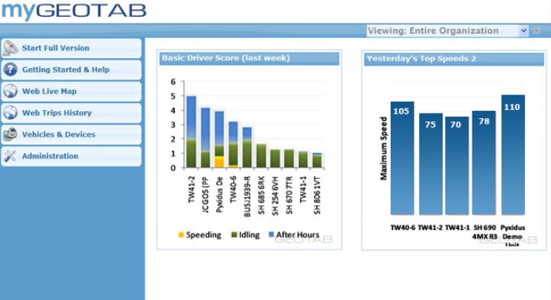
Task: Click the globe icon beside Web Live Map
Action: coord(10,91)
